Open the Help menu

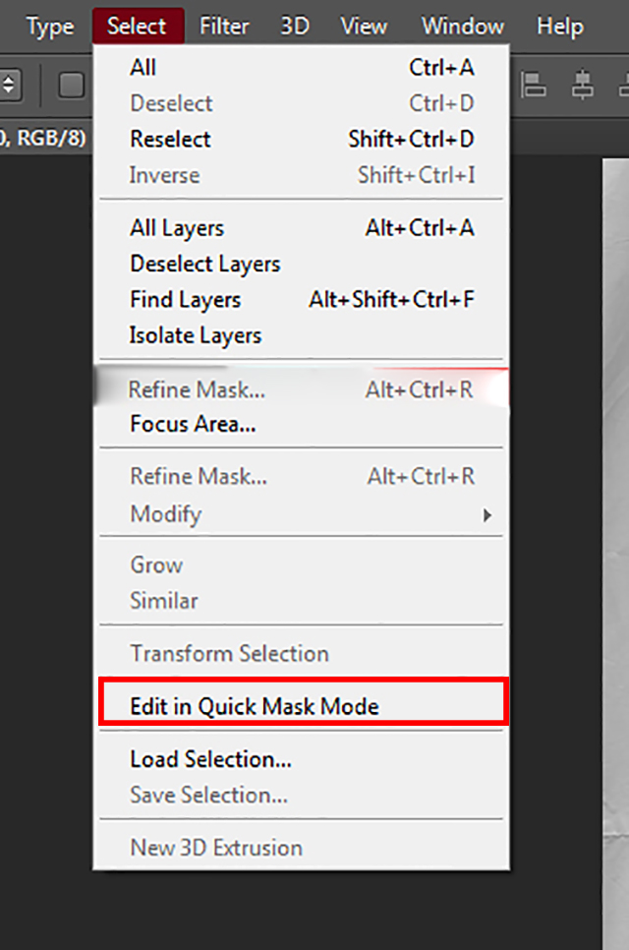click(560, 27)
